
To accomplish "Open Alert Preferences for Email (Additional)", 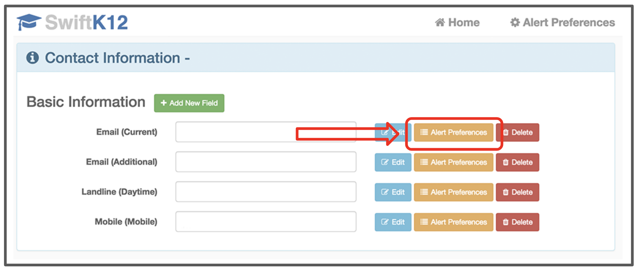I will [x=453, y=162].
